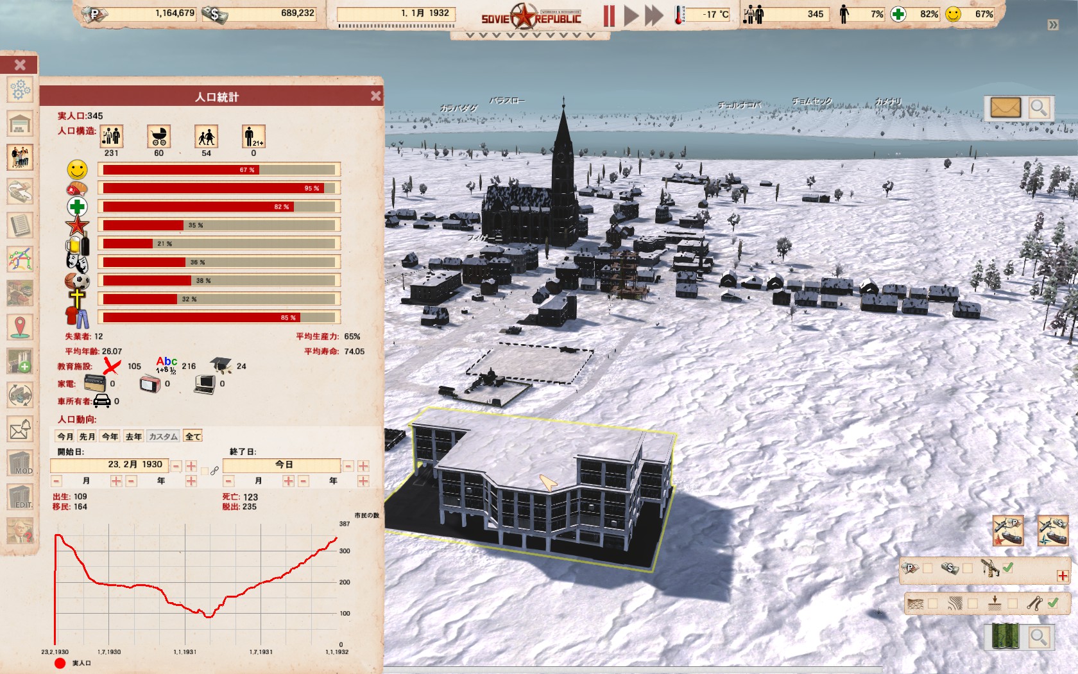Set game speed to fast forward

(x=654, y=15)
